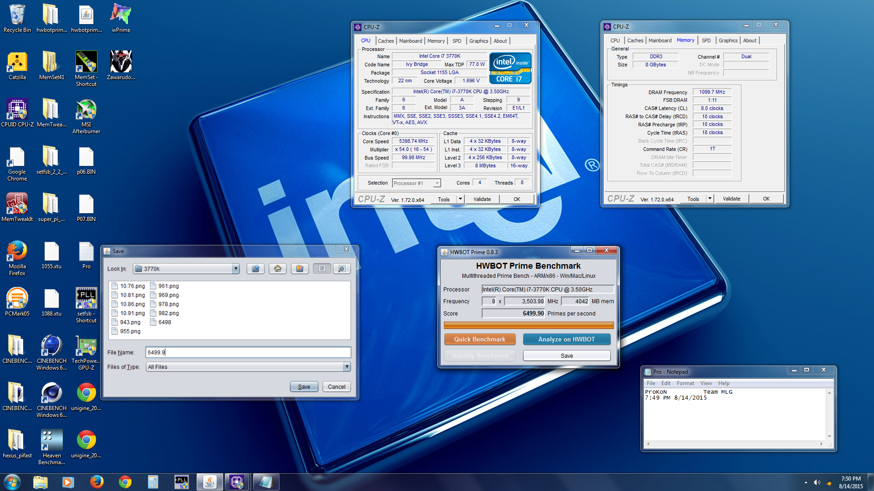The height and width of the screenshot is (491, 874).
Task: Click the Score field showing 6499.90
Action: pyautogui.click(x=513, y=314)
